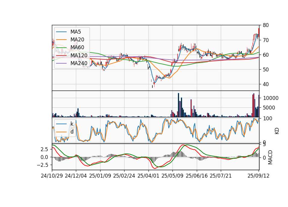This screenshot has height=207, width=288.
Task: Click the MACD vertical axis title
Action: coord(270,157)
